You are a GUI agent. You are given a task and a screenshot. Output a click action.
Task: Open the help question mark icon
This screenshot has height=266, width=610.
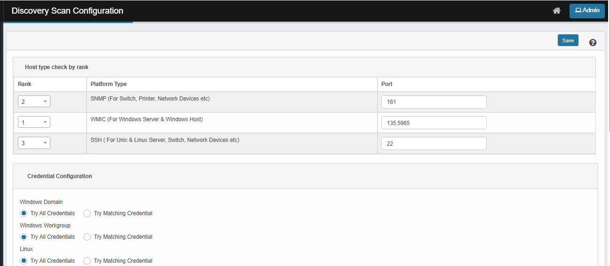tap(593, 42)
